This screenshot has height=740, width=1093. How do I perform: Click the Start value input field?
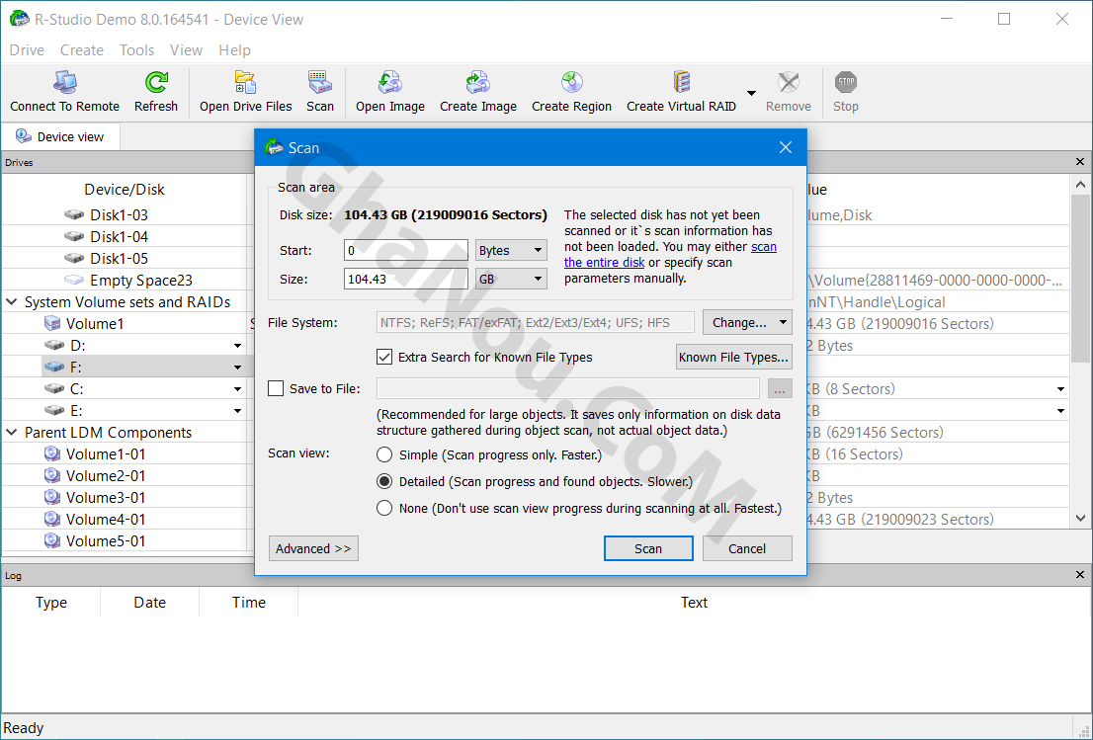point(406,250)
